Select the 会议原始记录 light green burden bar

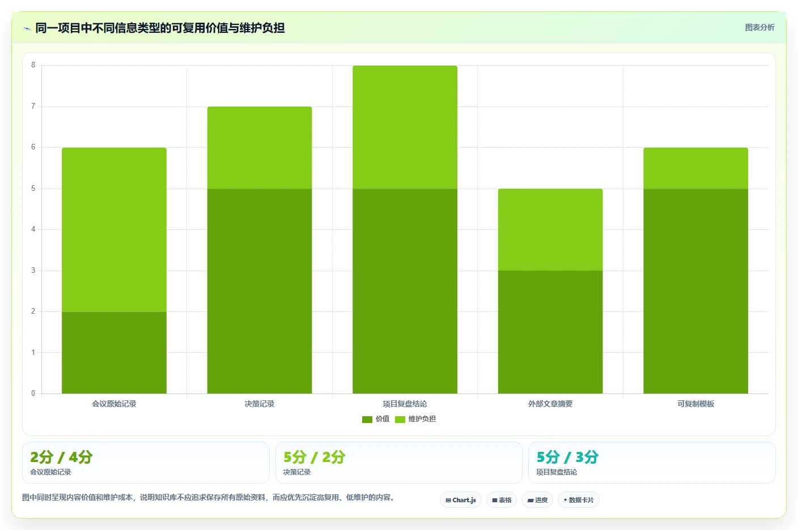click(114, 229)
